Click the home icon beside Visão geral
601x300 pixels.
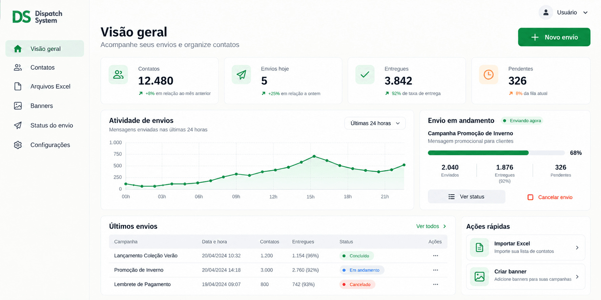[18, 49]
